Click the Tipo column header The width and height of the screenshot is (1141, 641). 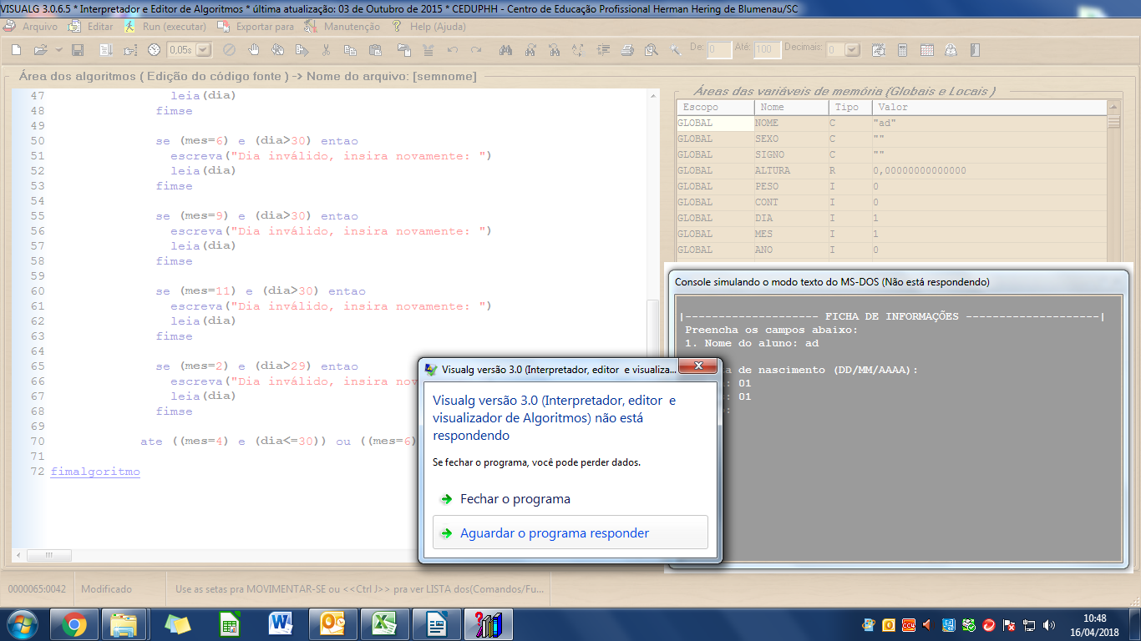tap(850, 107)
